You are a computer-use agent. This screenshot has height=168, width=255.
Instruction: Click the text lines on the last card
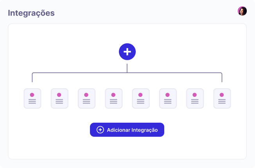pyautogui.click(x=222, y=102)
